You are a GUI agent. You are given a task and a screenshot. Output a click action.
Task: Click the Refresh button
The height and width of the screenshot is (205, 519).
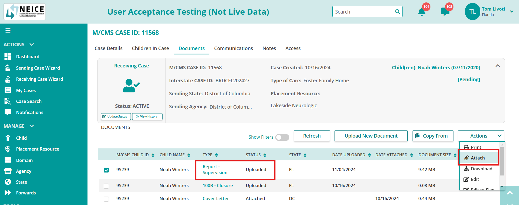click(312, 136)
